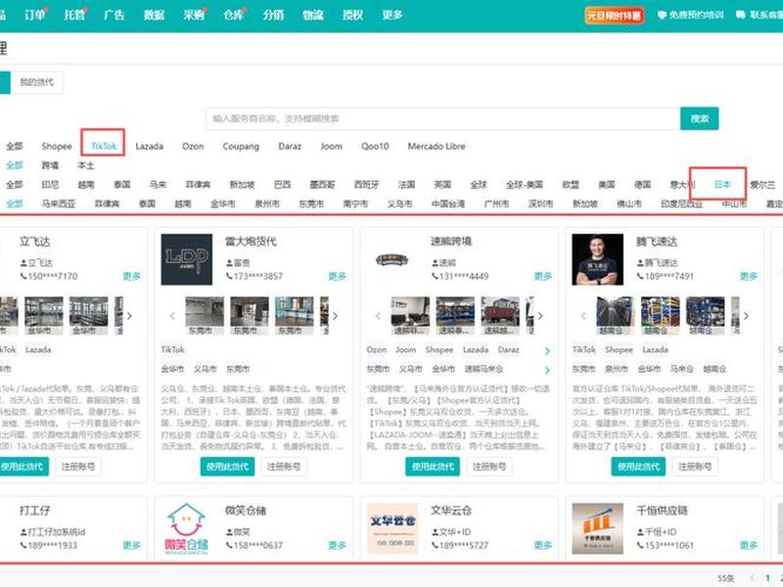Filter platform by Qoo10
This screenshot has width=783, height=587.
tap(375, 146)
